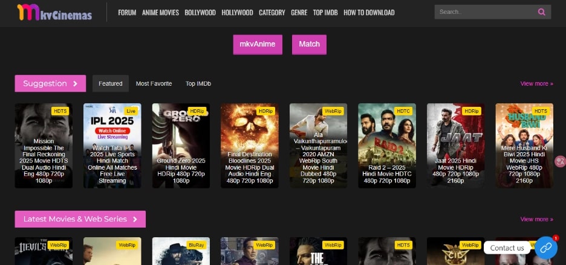Click the HDRip badge on Ground Zero

(x=197, y=111)
